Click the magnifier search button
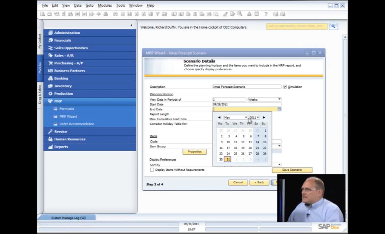This screenshot has width=385, height=234. click(333, 27)
